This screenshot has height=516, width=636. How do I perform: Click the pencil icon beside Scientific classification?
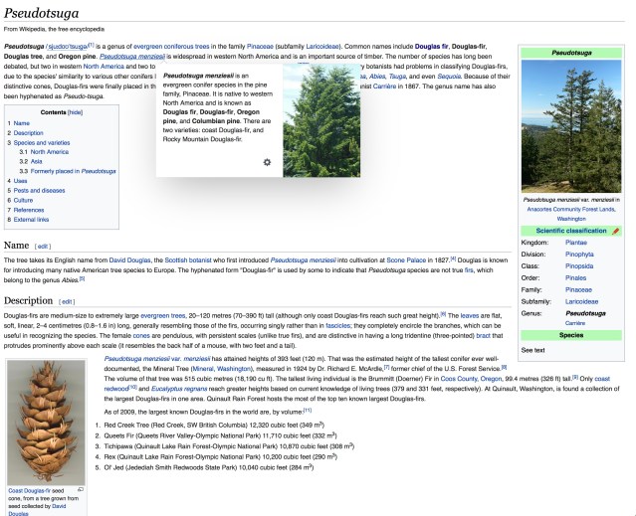pyautogui.click(x=616, y=231)
